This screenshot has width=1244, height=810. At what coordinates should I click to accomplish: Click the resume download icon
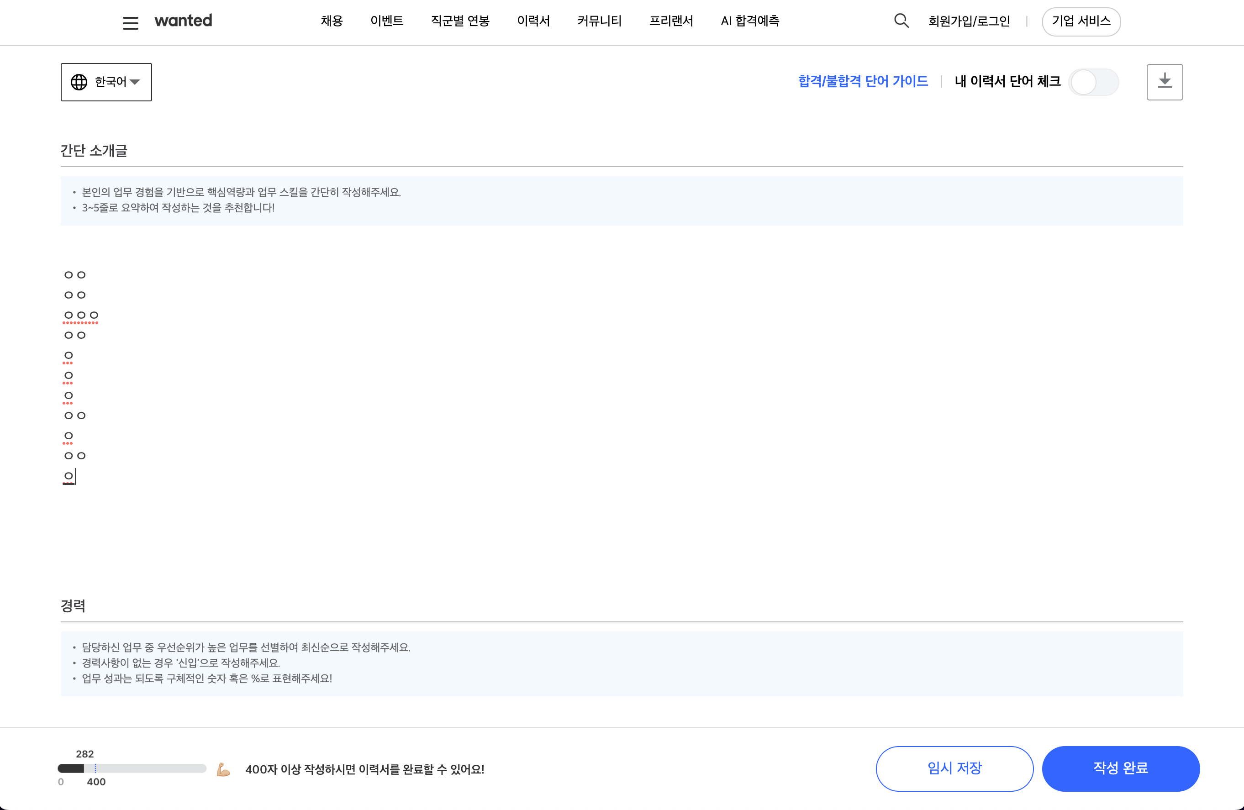click(1165, 82)
